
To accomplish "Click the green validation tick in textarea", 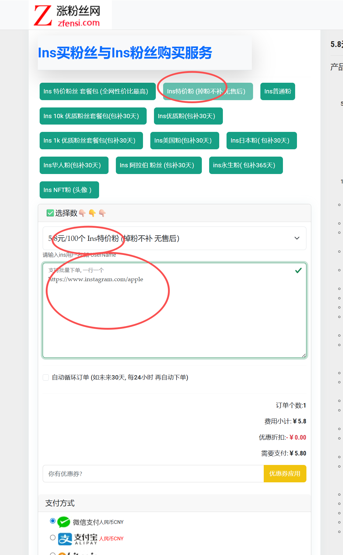I will click(298, 270).
